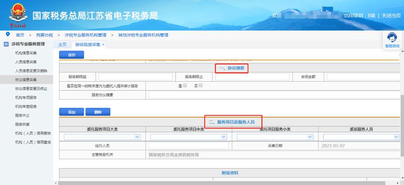
Task: Check the 否 checkbox for audit service
Action: (x=201, y=86)
